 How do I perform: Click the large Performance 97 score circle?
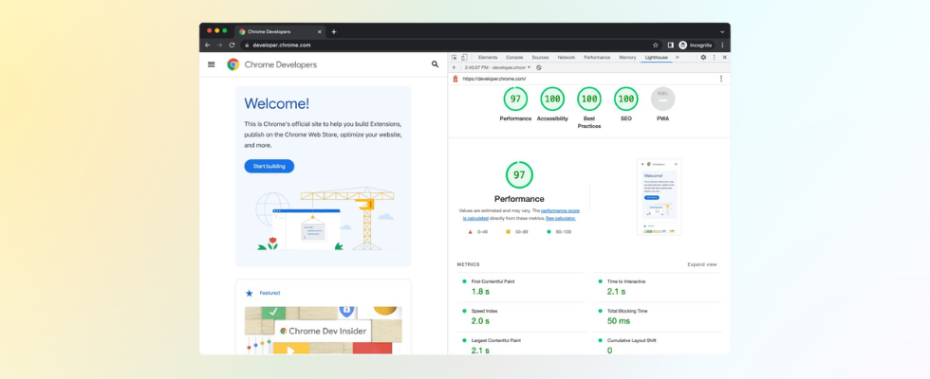pyautogui.click(x=519, y=175)
